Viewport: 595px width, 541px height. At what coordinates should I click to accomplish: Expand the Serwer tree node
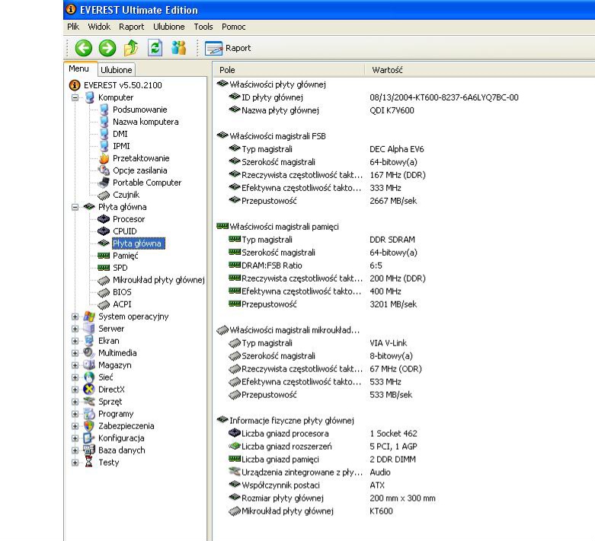[75, 329]
